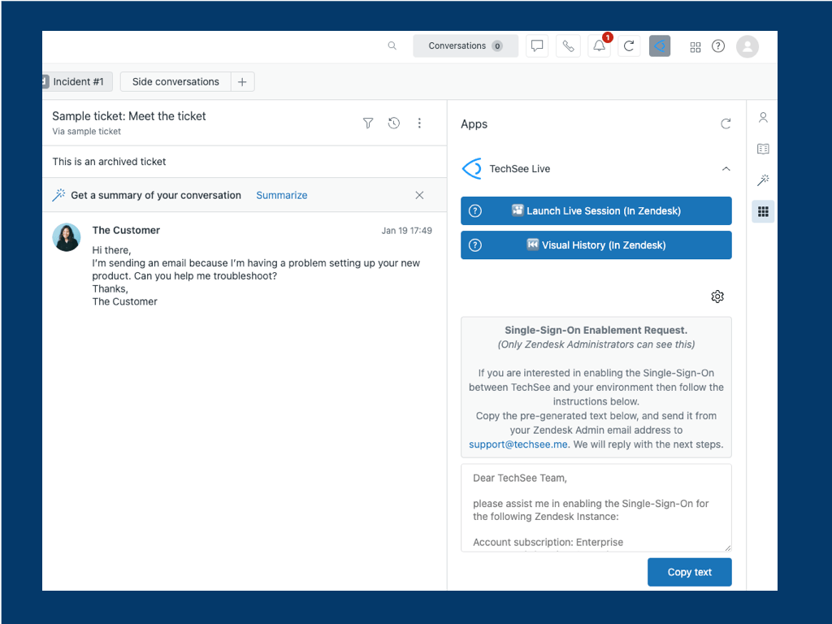Click the search magnifier icon
This screenshot has height=624, width=832.
click(x=392, y=46)
